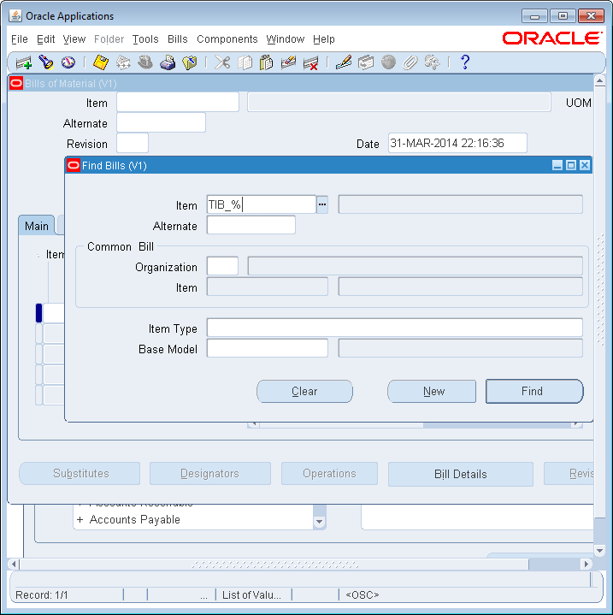Open the Tools menu
The height and width of the screenshot is (615, 613).
(x=145, y=39)
